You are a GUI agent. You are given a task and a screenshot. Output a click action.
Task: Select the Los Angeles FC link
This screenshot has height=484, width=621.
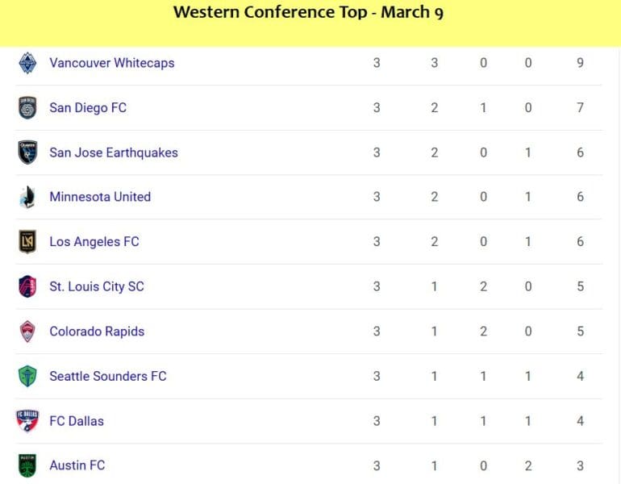[x=94, y=242]
